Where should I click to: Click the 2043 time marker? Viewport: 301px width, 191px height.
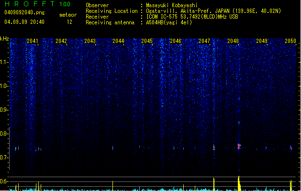tap(90, 41)
